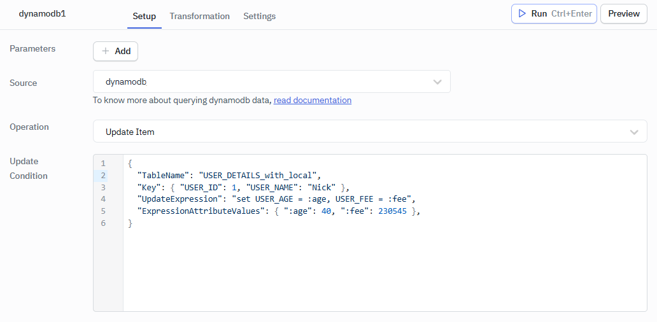Click line number 4 in code gutter

click(102, 199)
